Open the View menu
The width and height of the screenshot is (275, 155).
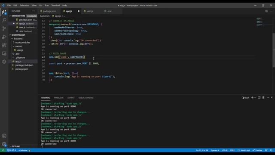(34, 6)
